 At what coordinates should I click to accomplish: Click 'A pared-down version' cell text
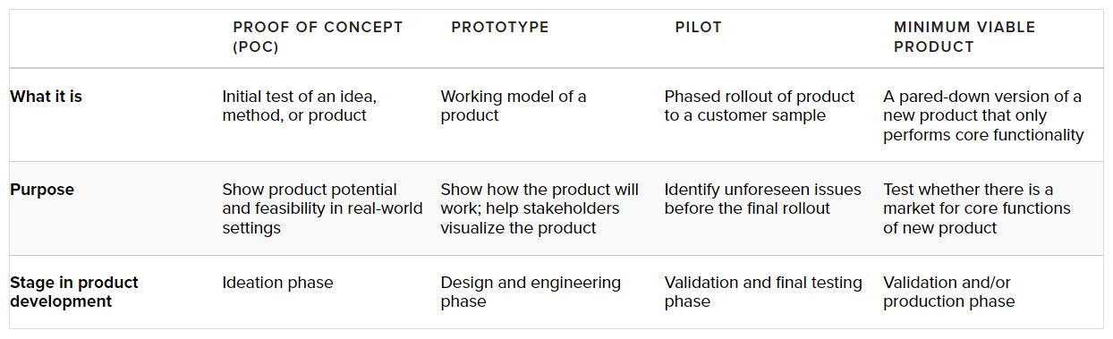click(x=983, y=115)
